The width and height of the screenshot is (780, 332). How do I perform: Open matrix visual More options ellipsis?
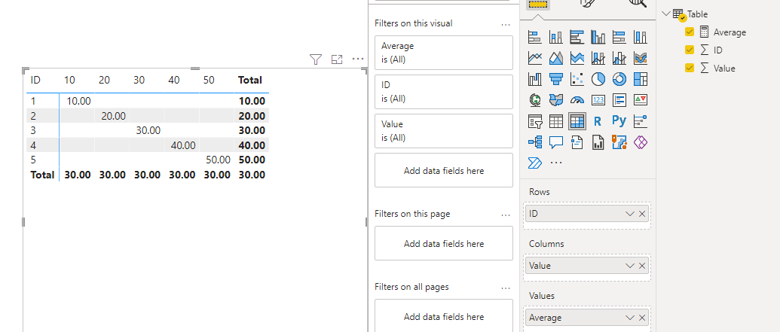358,59
